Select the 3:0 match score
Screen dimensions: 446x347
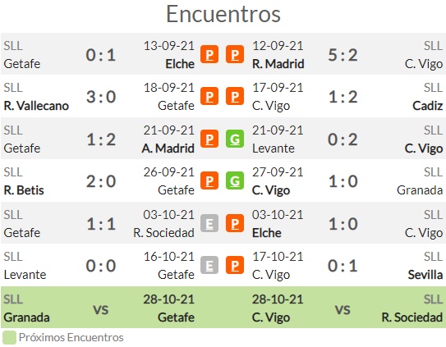(x=101, y=97)
